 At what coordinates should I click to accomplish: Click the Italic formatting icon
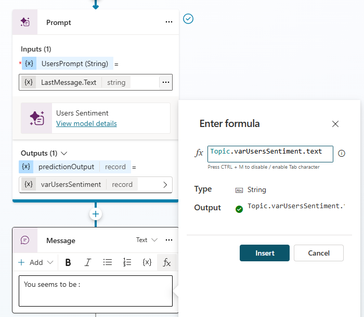tap(88, 262)
